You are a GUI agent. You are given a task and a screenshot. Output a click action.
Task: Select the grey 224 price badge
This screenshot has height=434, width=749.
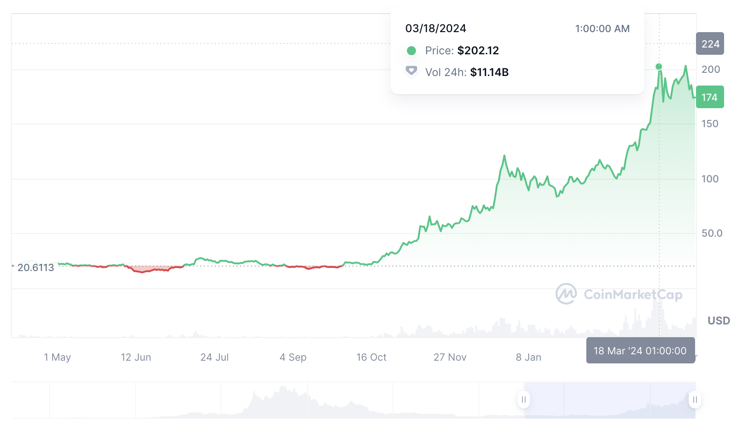pyautogui.click(x=710, y=44)
